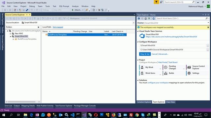Image resolution: width=211 pixels, height=118 pixels.
Task: Open Settings tile in Team Explorer
Action: [x=197, y=73]
